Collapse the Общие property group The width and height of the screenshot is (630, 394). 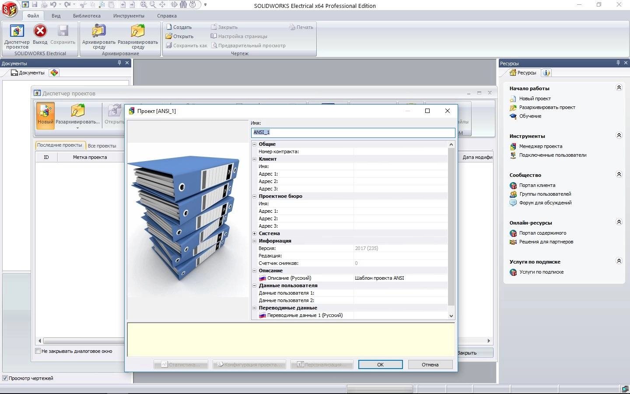[254, 144]
